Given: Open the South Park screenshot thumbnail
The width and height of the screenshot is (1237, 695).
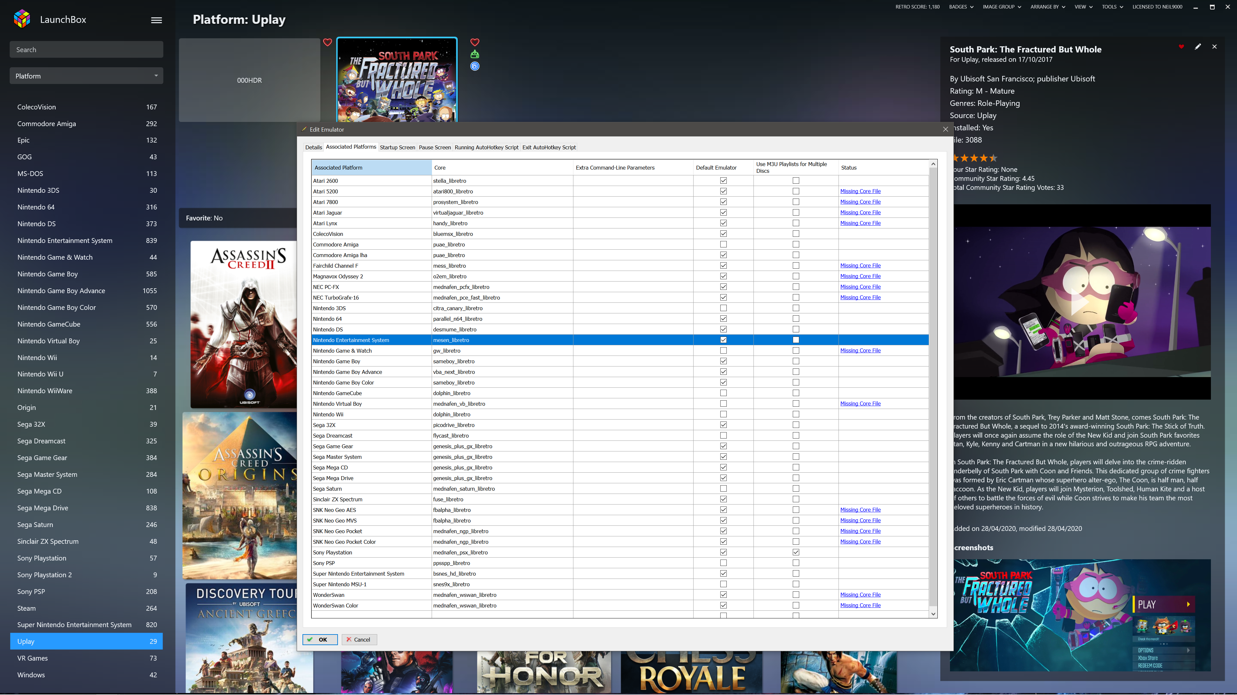Looking at the screenshot, I should (x=1082, y=616).
